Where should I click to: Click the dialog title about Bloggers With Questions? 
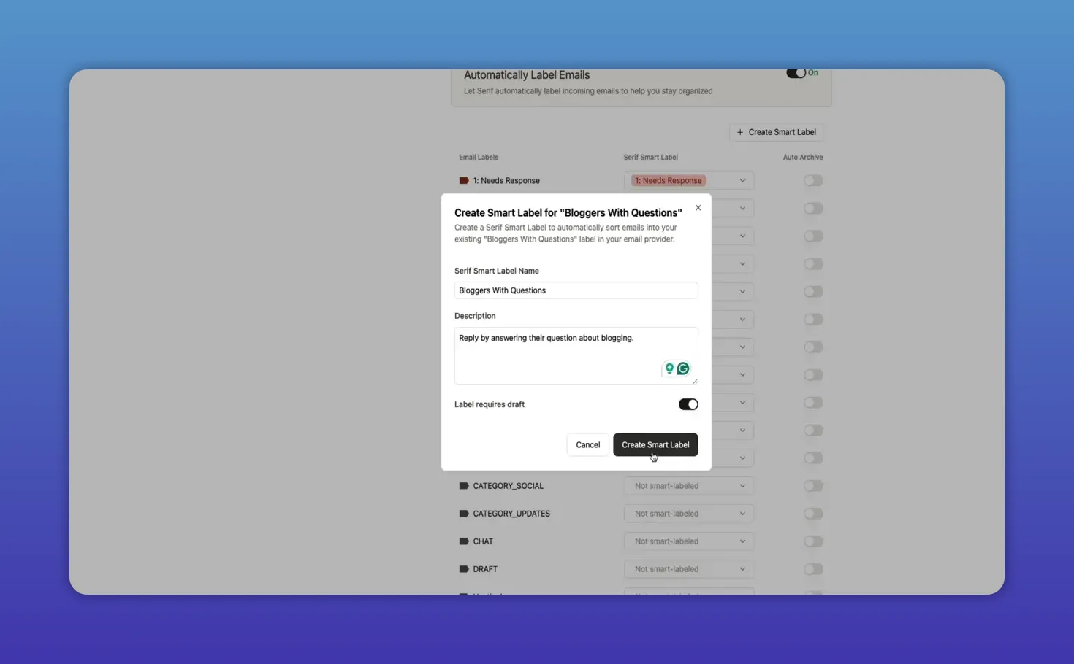tap(568, 212)
